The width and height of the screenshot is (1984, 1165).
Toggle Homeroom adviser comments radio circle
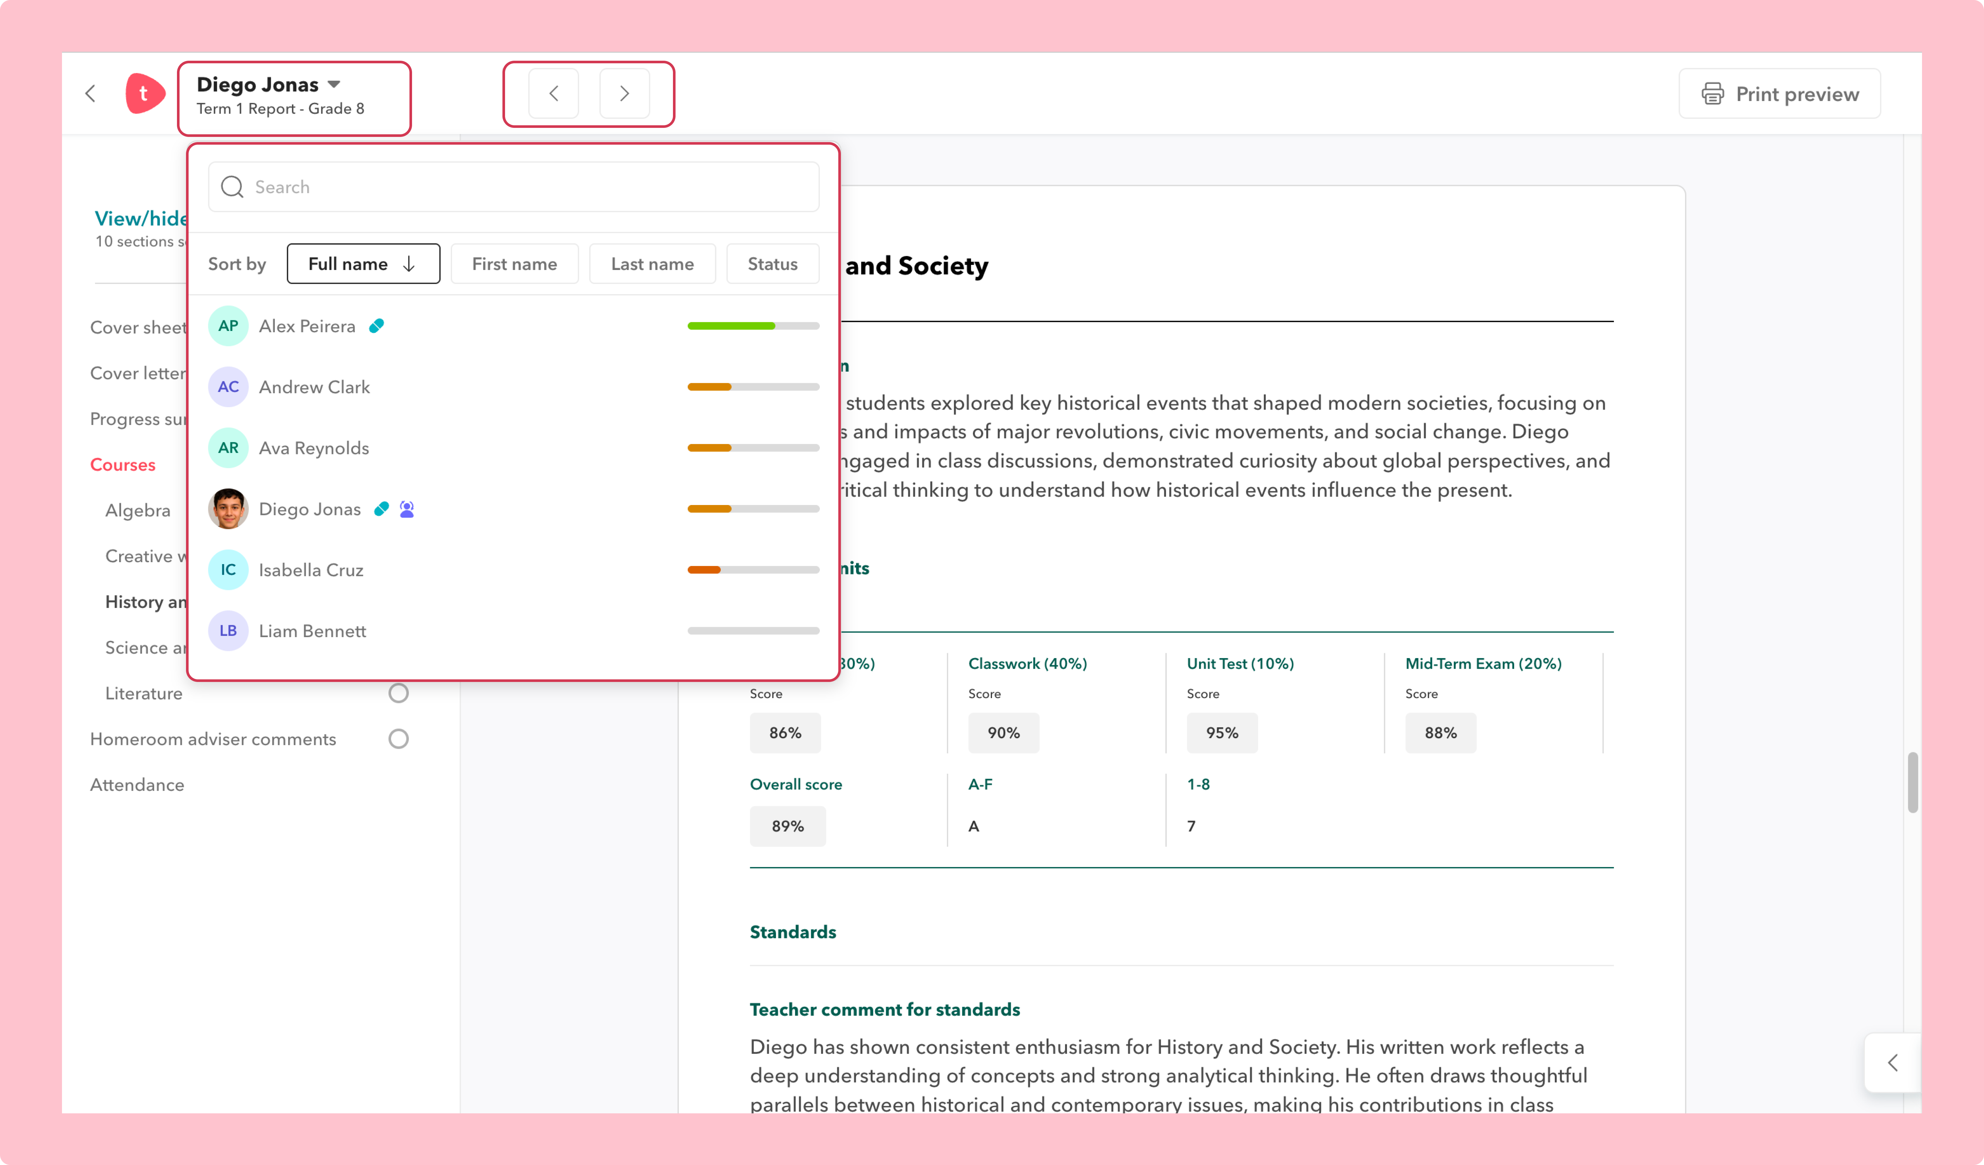click(x=398, y=738)
